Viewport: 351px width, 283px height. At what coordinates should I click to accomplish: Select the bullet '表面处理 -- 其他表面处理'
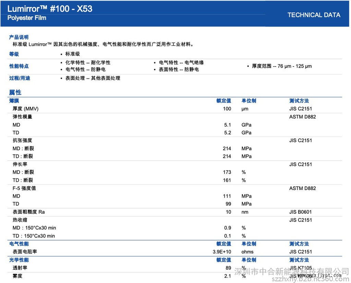(x=93, y=78)
